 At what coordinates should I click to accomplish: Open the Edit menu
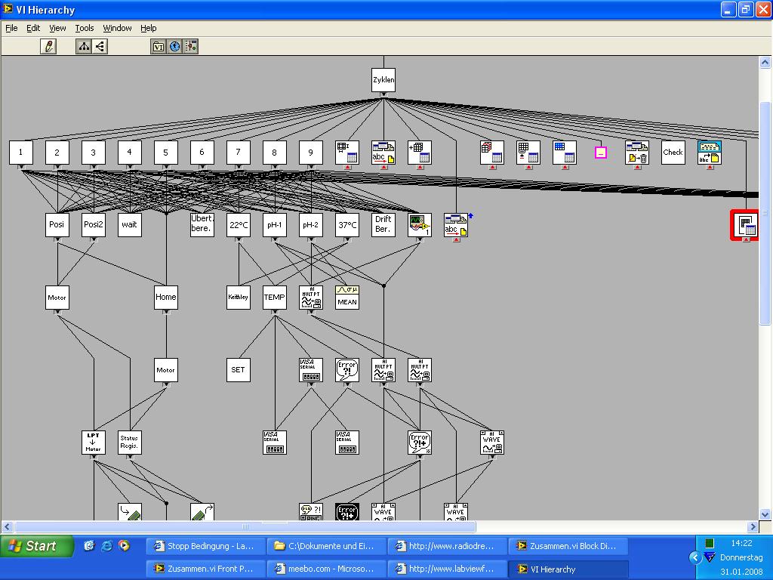[x=33, y=28]
